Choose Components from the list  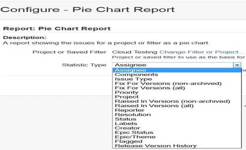pyautogui.click(x=177, y=75)
